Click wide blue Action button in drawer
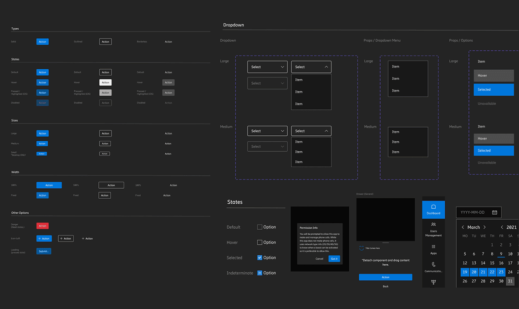The width and height of the screenshot is (519, 309). 386,277
